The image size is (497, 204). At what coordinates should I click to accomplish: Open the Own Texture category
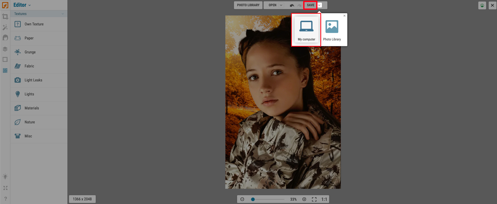click(39, 24)
